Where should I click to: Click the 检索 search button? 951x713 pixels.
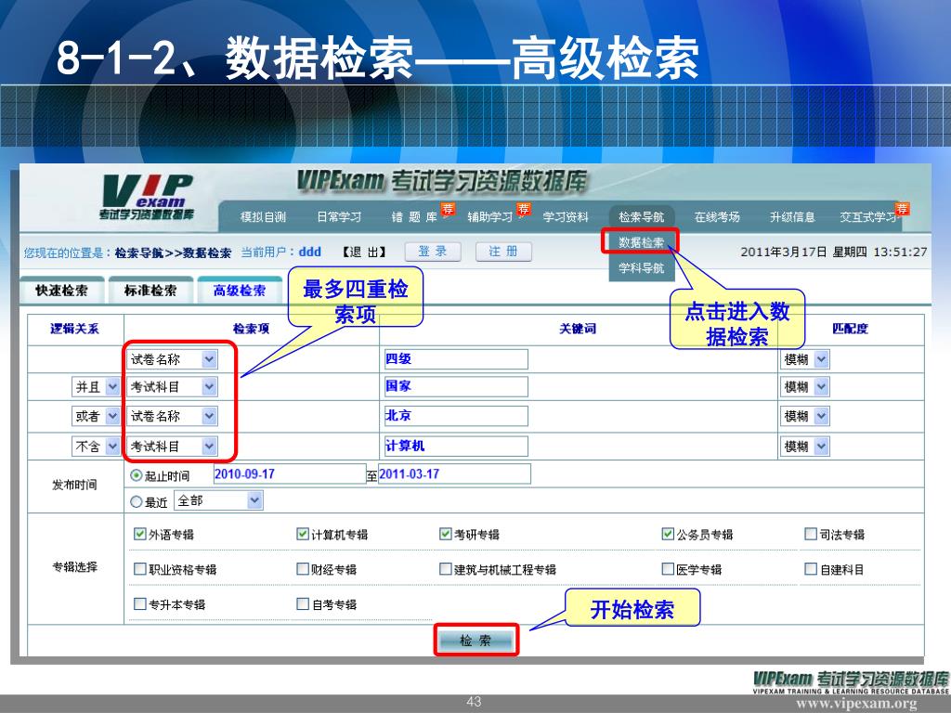pos(476,641)
